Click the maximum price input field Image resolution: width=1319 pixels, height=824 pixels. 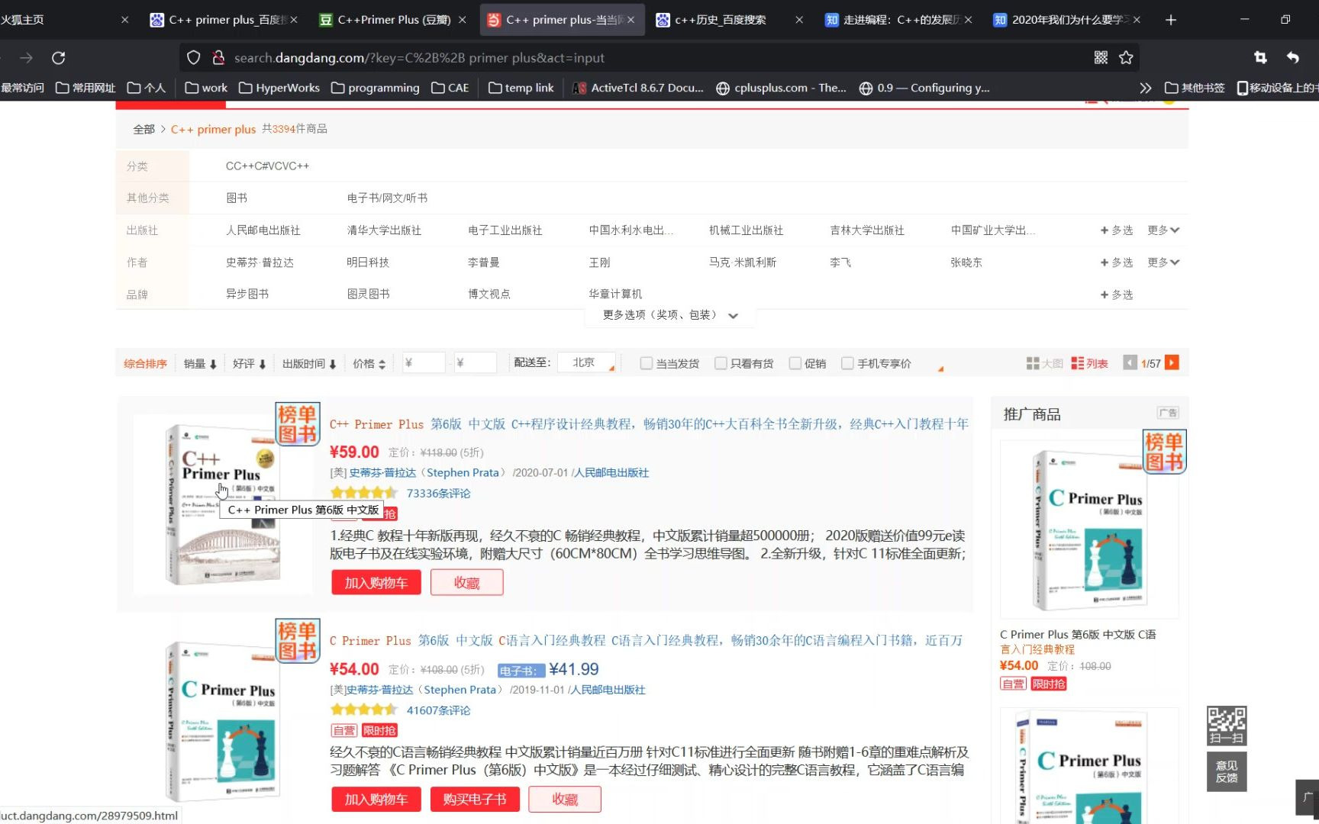[475, 363]
